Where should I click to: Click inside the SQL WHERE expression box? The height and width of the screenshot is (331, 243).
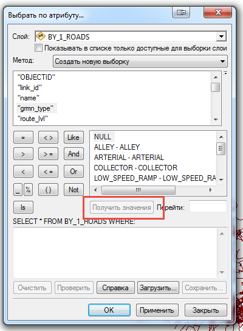click(x=115, y=253)
